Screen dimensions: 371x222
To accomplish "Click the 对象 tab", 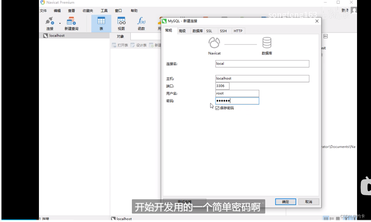I will click(x=120, y=36).
